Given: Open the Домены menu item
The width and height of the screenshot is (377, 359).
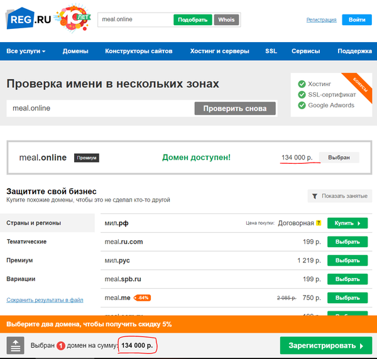Looking at the screenshot, I should [x=75, y=51].
